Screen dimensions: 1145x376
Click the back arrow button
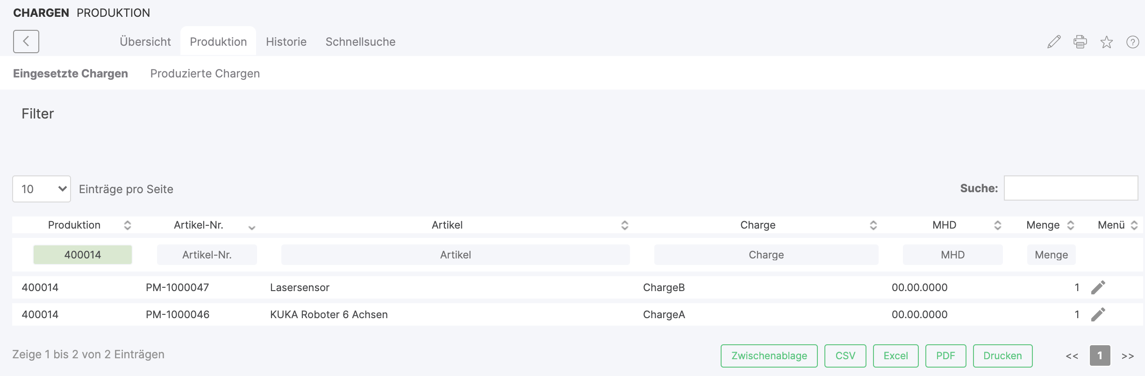pyautogui.click(x=26, y=42)
